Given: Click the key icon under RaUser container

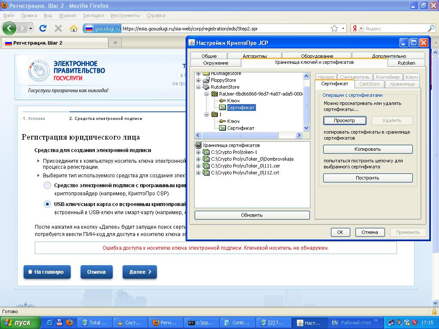Looking at the screenshot, I should click(223, 101).
